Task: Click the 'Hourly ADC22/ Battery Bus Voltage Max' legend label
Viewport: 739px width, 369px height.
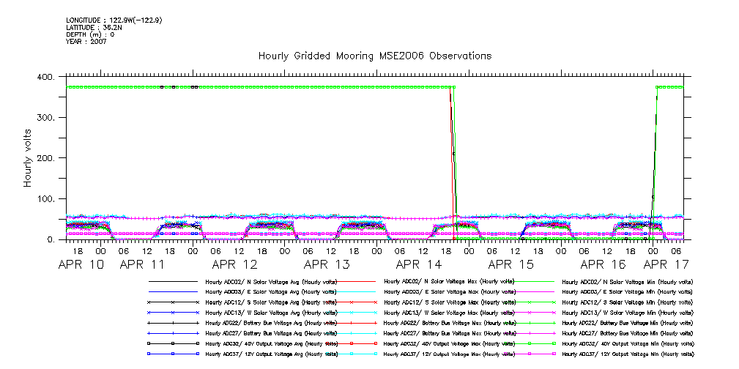Action: (450, 322)
